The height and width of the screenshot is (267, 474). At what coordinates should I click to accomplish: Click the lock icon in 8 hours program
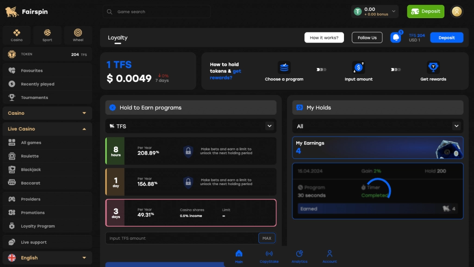(x=188, y=151)
